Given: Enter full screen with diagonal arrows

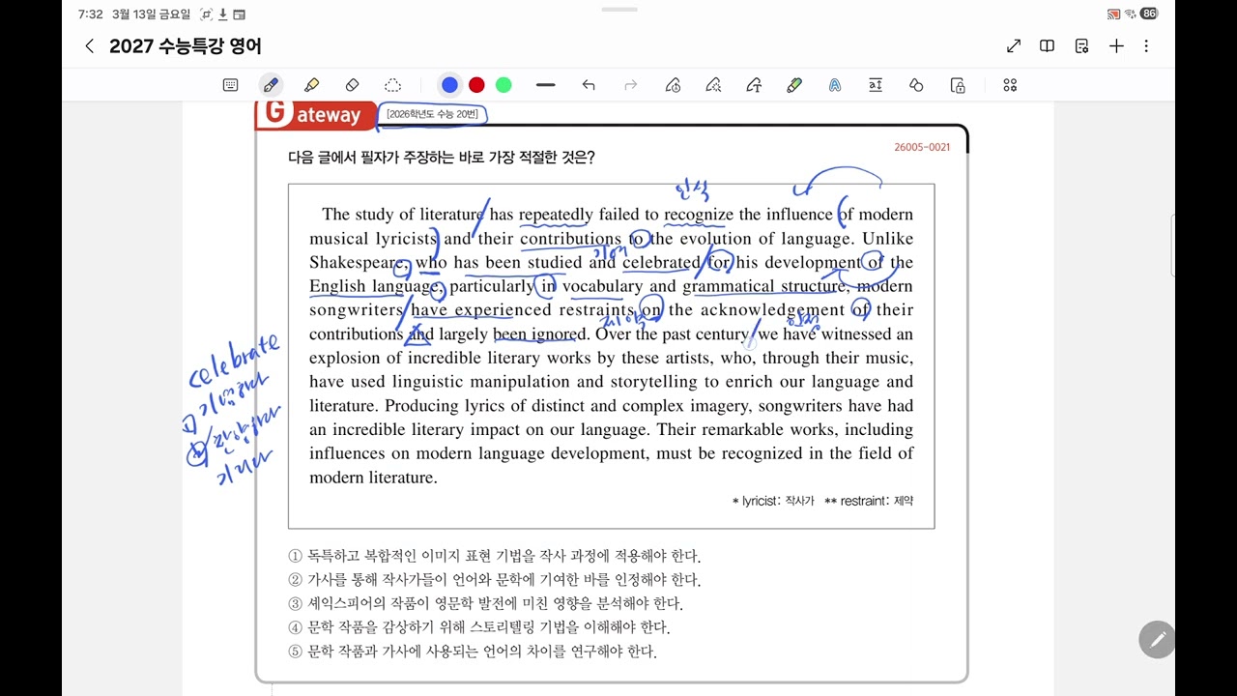Looking at the screenshot, I should (1014, 46).
